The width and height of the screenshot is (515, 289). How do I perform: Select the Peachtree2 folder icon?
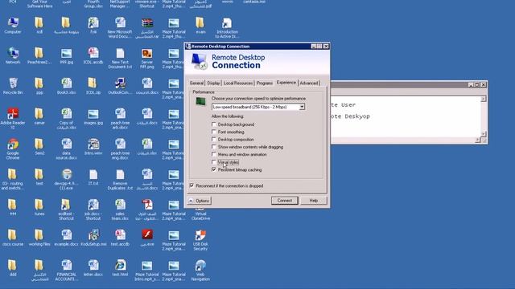coord(39,55)
